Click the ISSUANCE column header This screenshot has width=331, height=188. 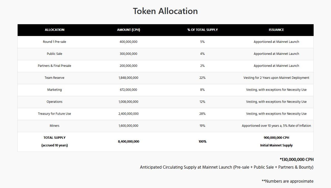pos(276,30)
